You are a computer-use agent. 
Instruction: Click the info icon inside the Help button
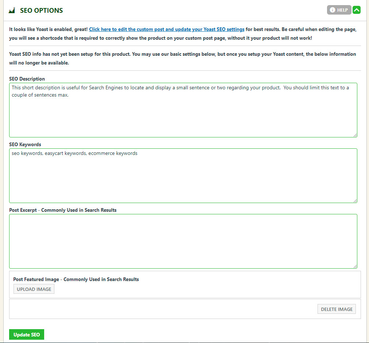[x=332, y=10]
